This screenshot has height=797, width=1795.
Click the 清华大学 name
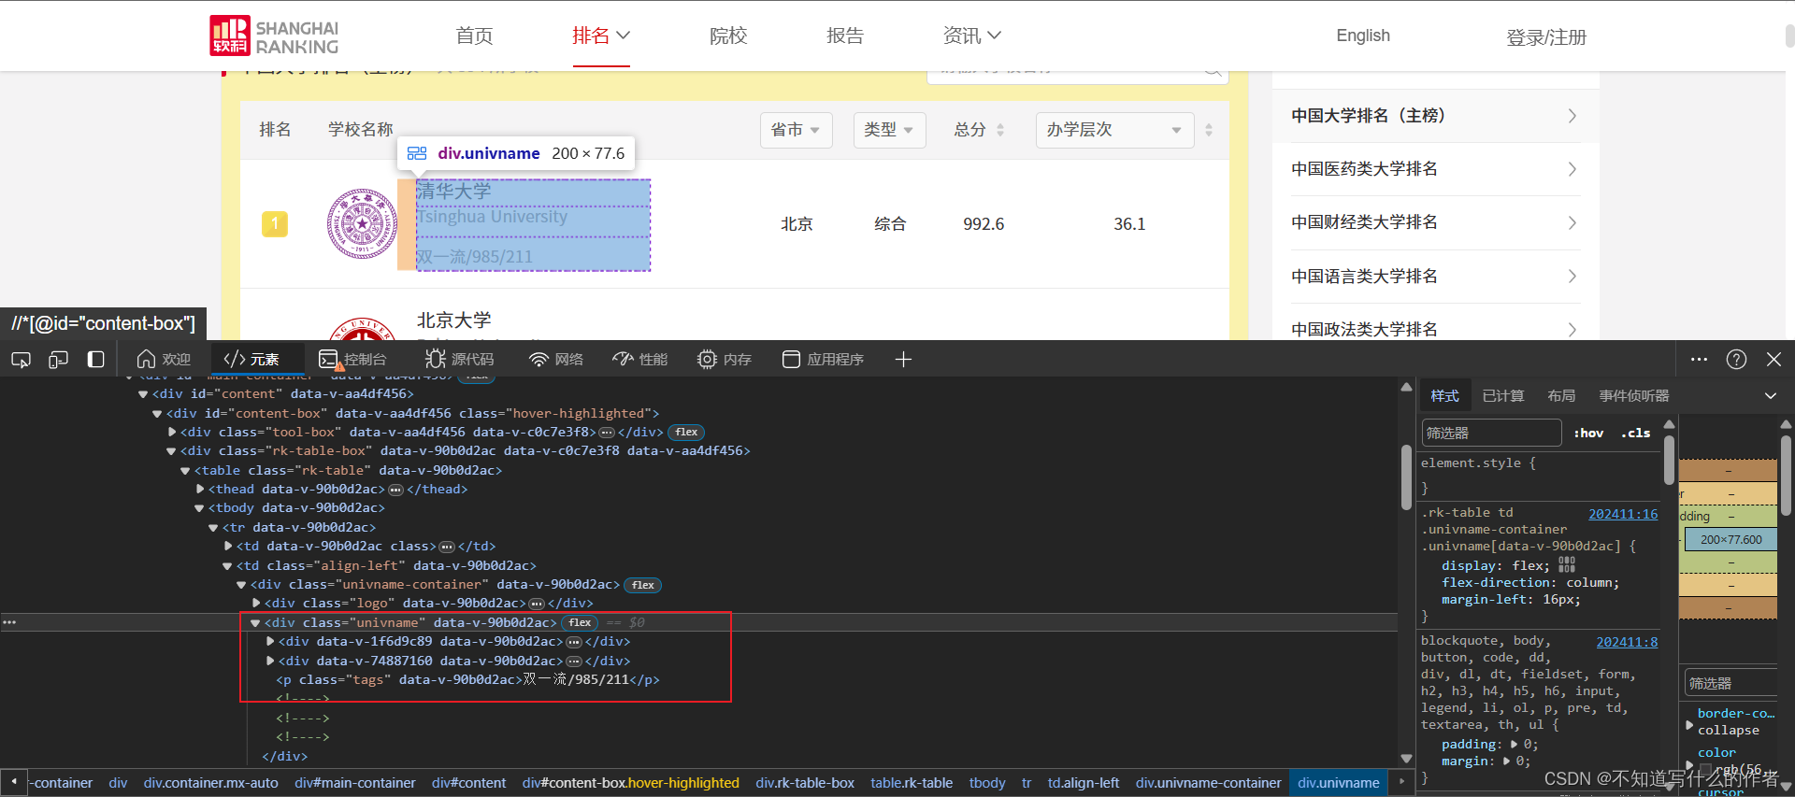[x=453, y=192]
